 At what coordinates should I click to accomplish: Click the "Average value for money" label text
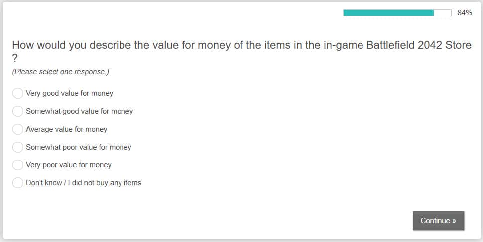click(66, 129)
